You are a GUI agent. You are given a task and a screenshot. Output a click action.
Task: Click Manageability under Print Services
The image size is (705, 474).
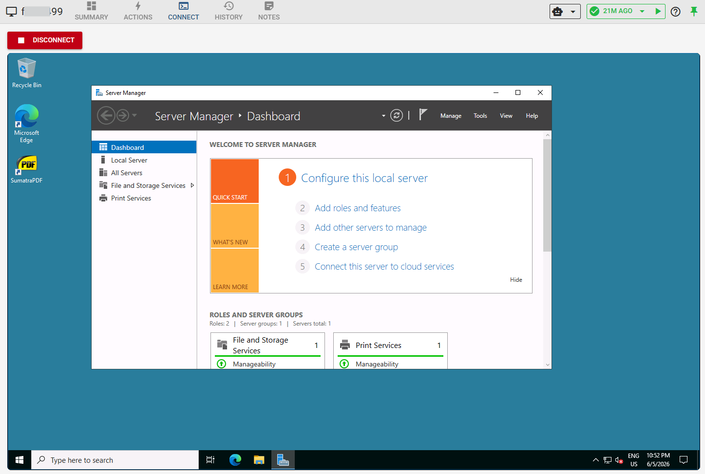point(377,364)
